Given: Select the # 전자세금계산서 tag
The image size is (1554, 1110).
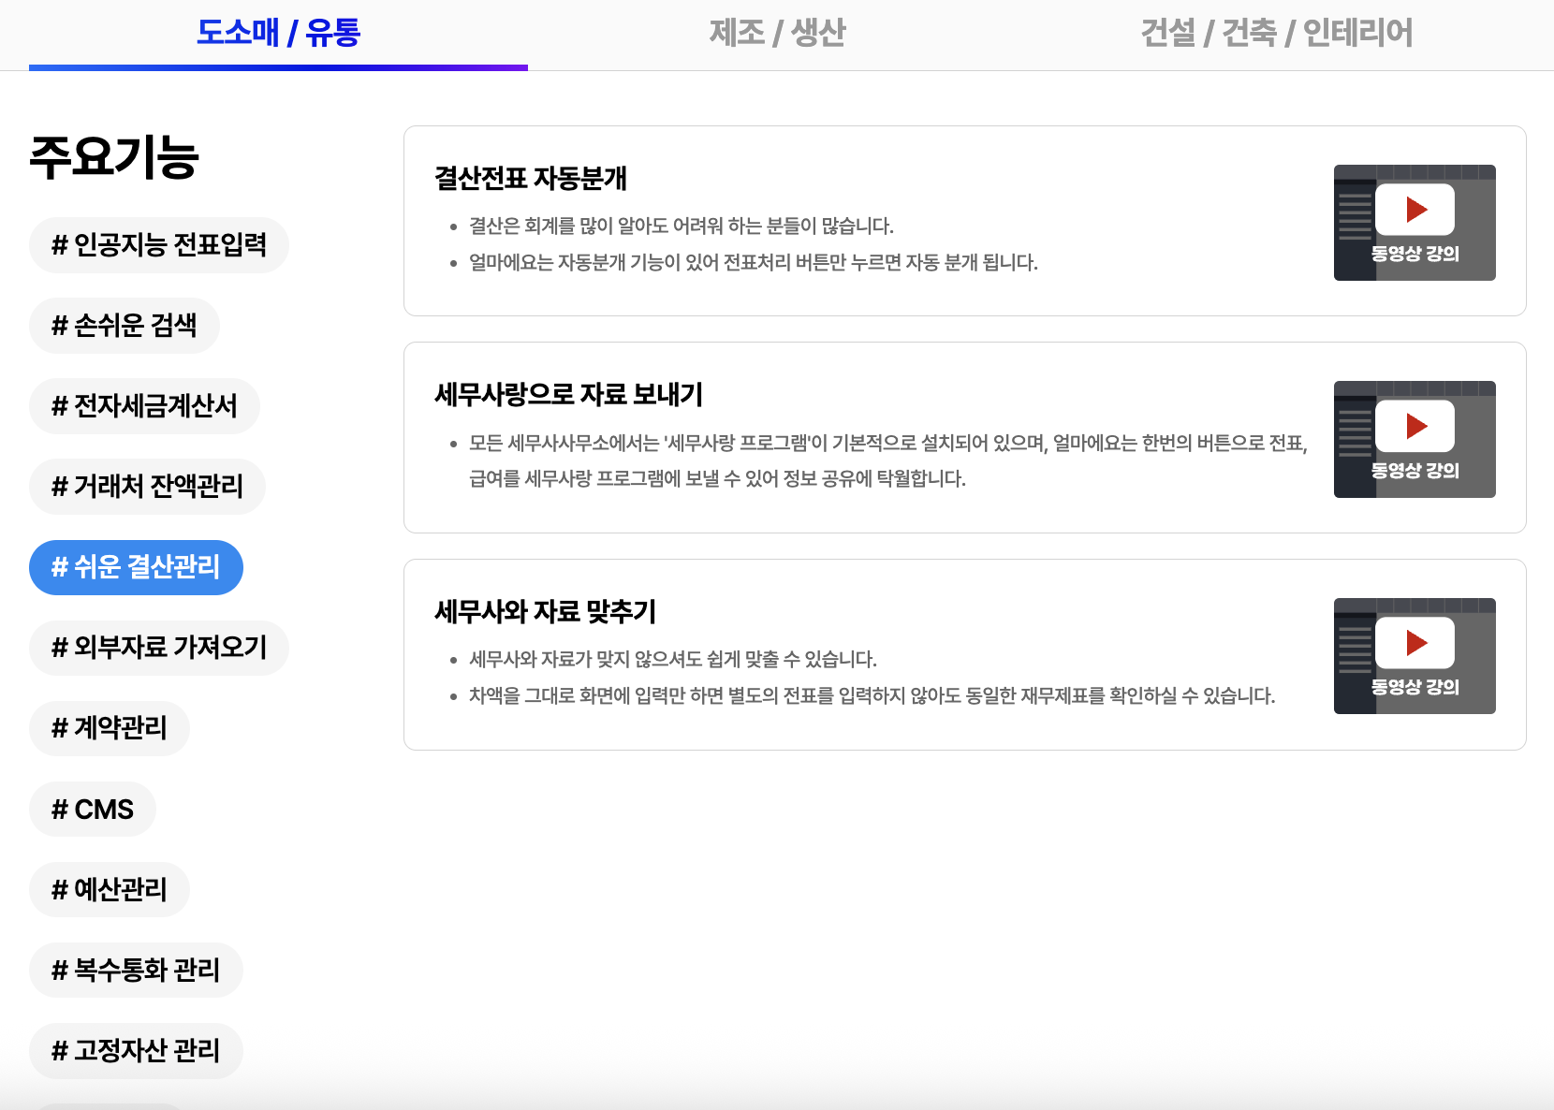Looking at the screenshot, I should pyautogui.click(x=144, y=405).
